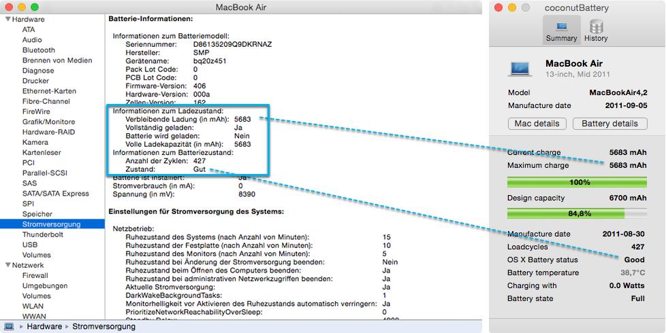
Task: Click the Battery details button
Action: [610, 124]
